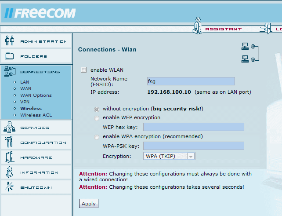282x216 pixels.
Task: Select the without encryption radio option
Action: (97, 109)
